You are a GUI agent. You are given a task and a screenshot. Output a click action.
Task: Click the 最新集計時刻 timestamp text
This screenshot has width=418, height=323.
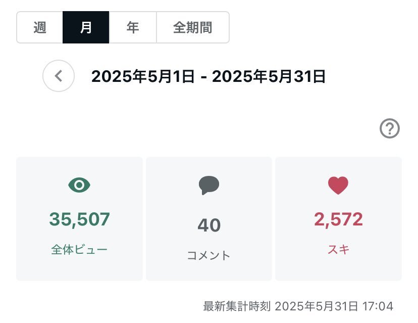click(298, 306)
